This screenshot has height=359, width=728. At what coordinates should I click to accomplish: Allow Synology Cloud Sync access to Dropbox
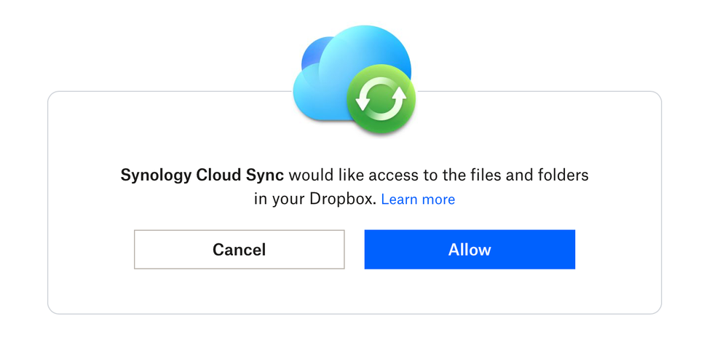point(470,249)
